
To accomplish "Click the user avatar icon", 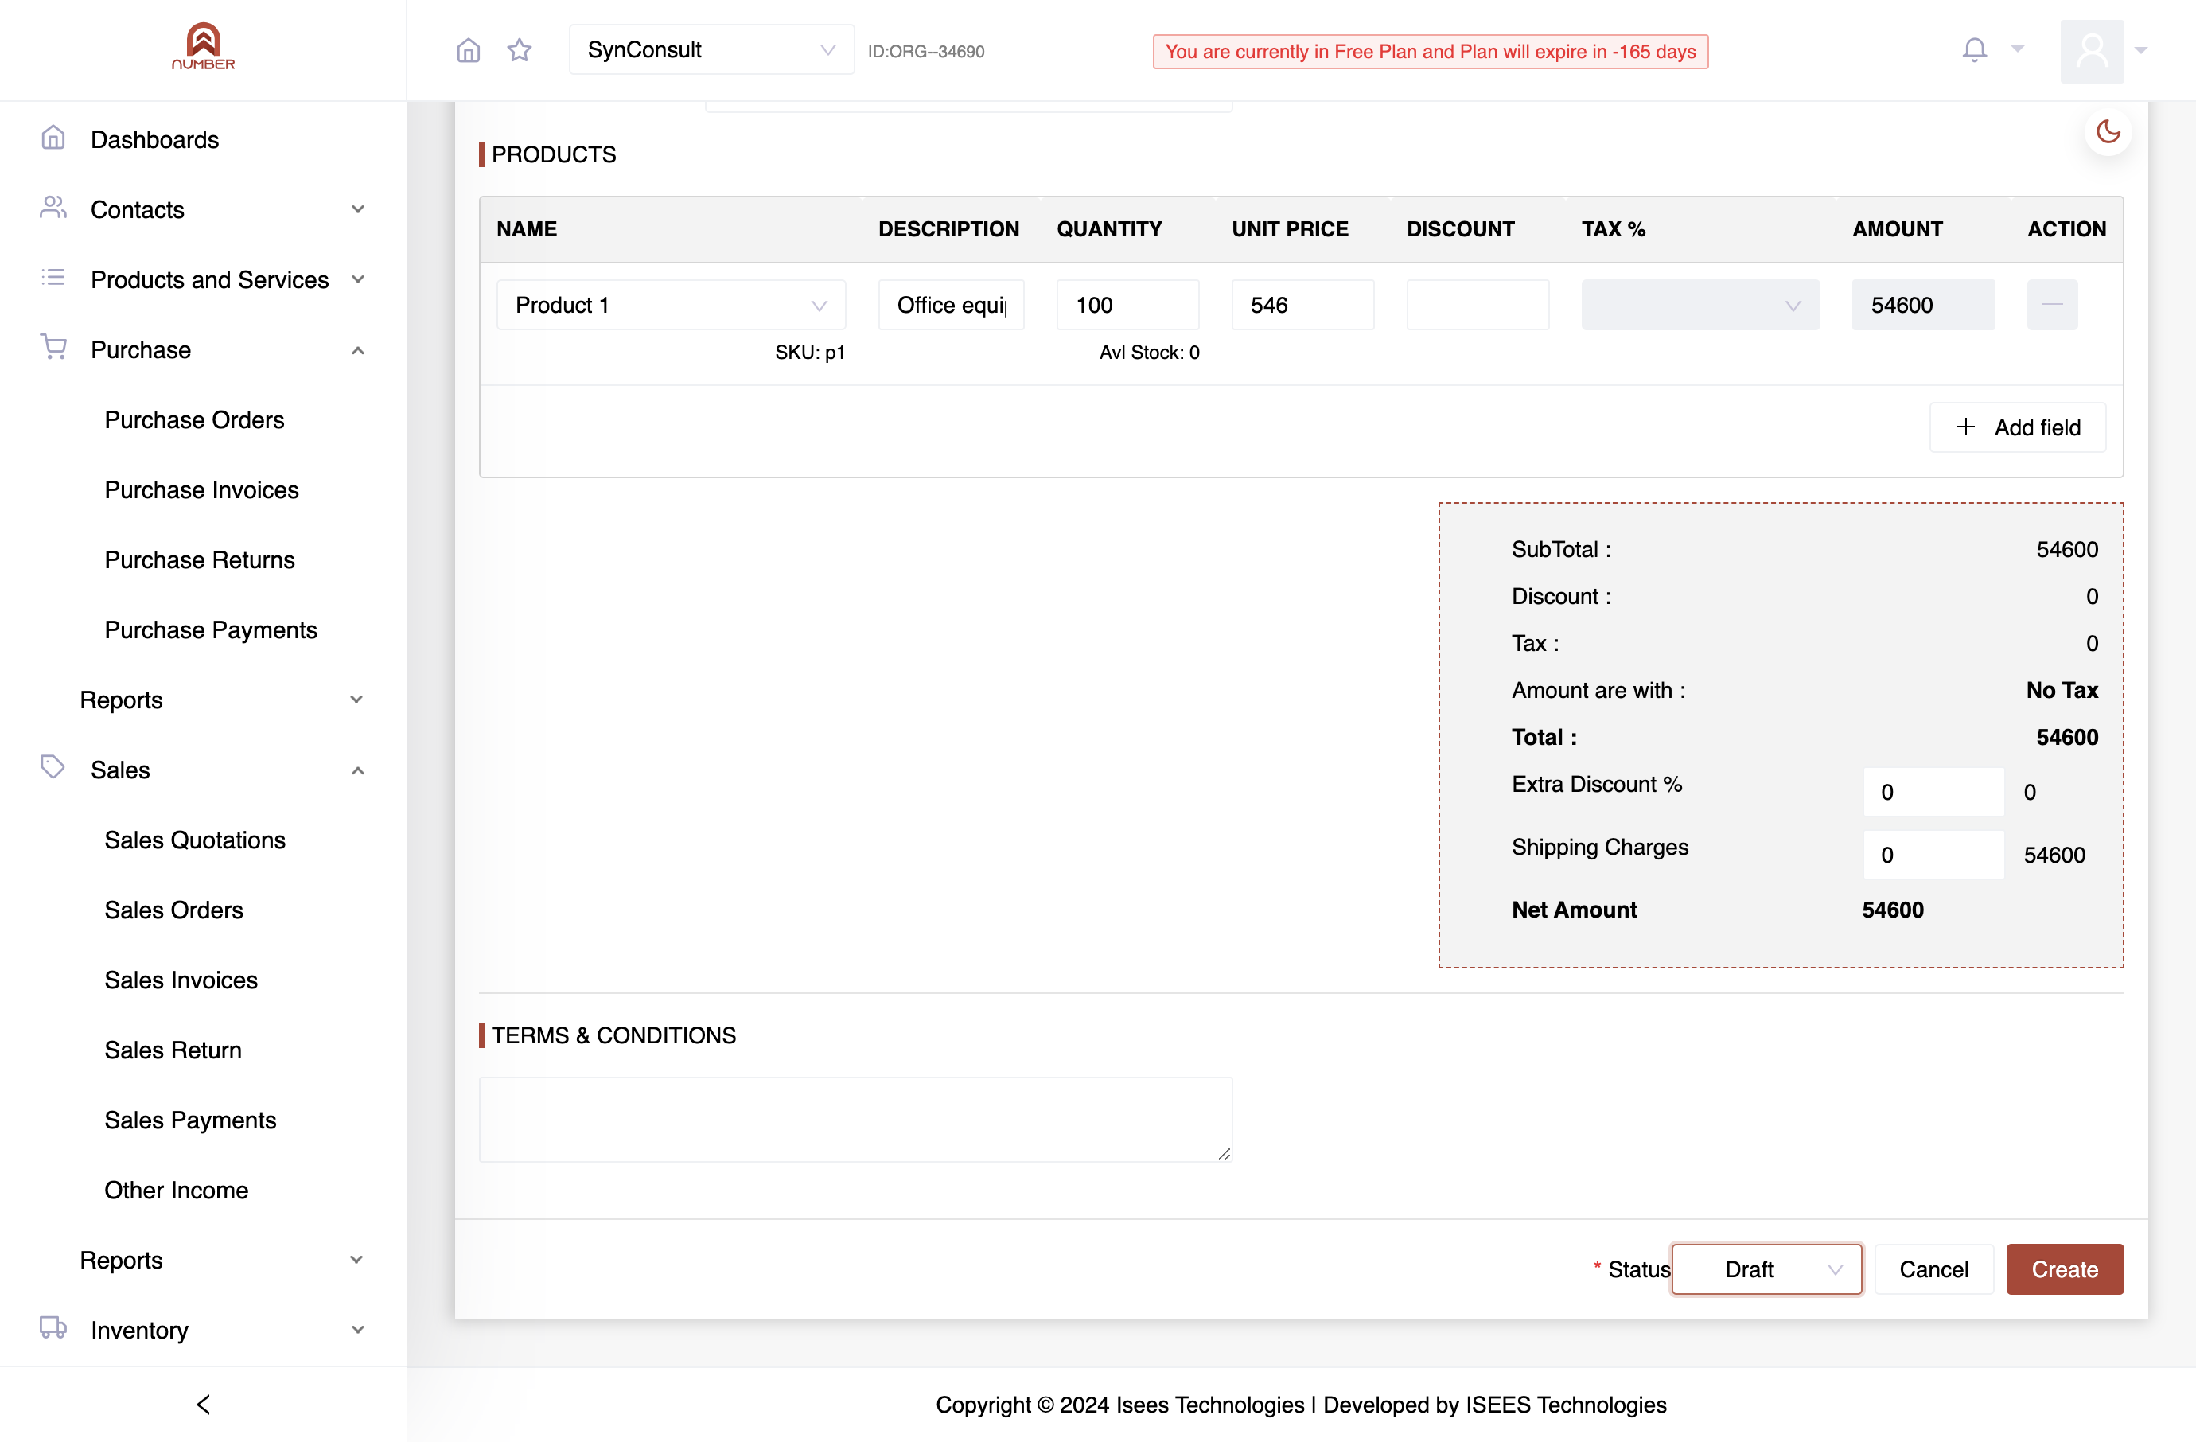I will tap(2092, 51).
